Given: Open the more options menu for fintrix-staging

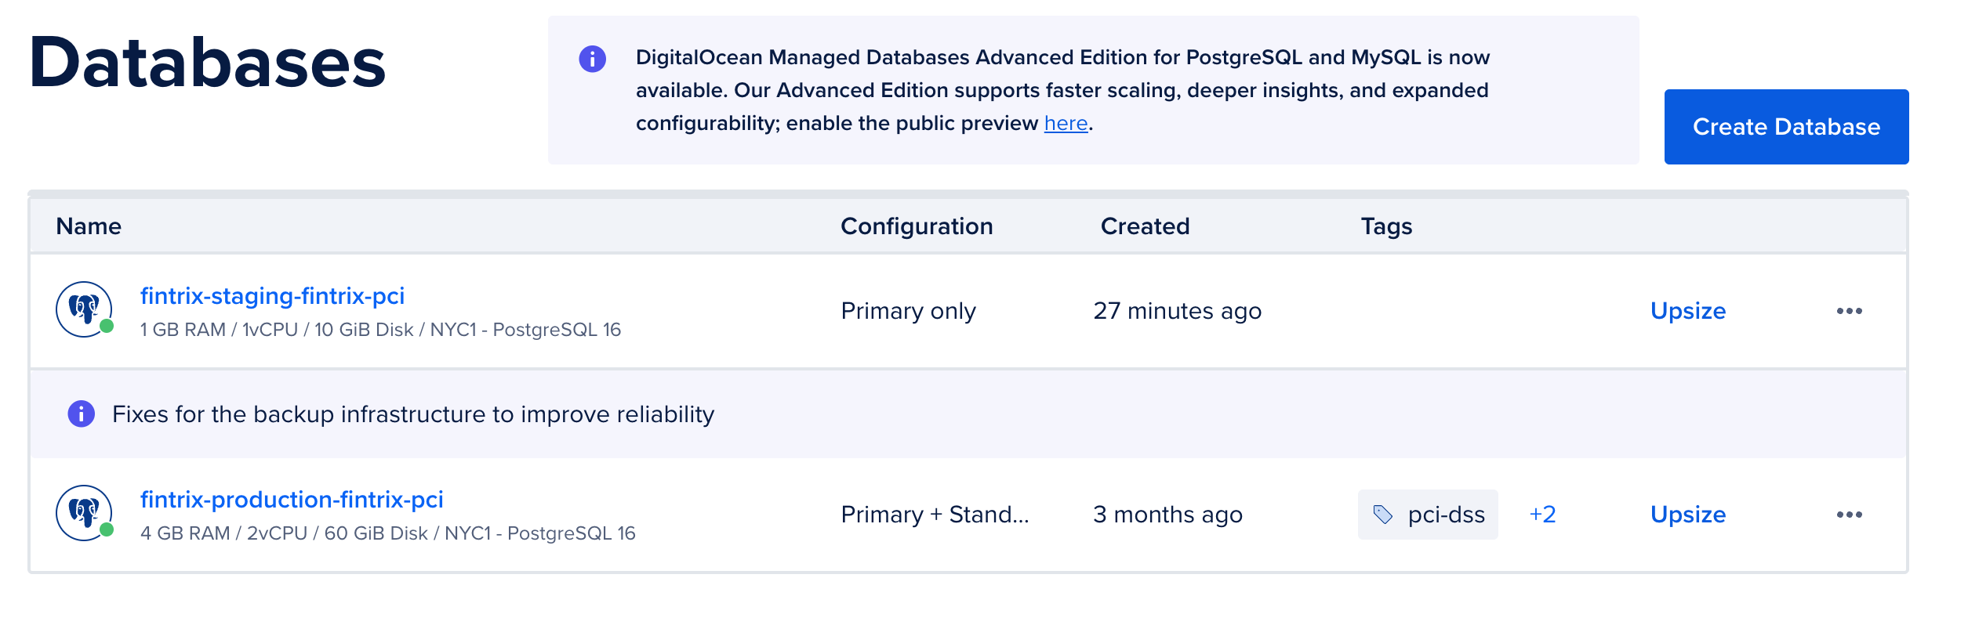Looking at the screenshot, I should coord(1850,311).
